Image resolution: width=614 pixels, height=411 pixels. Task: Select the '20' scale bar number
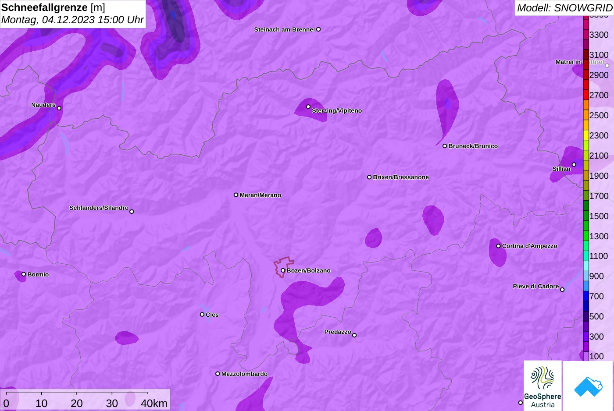coord(77,403)
